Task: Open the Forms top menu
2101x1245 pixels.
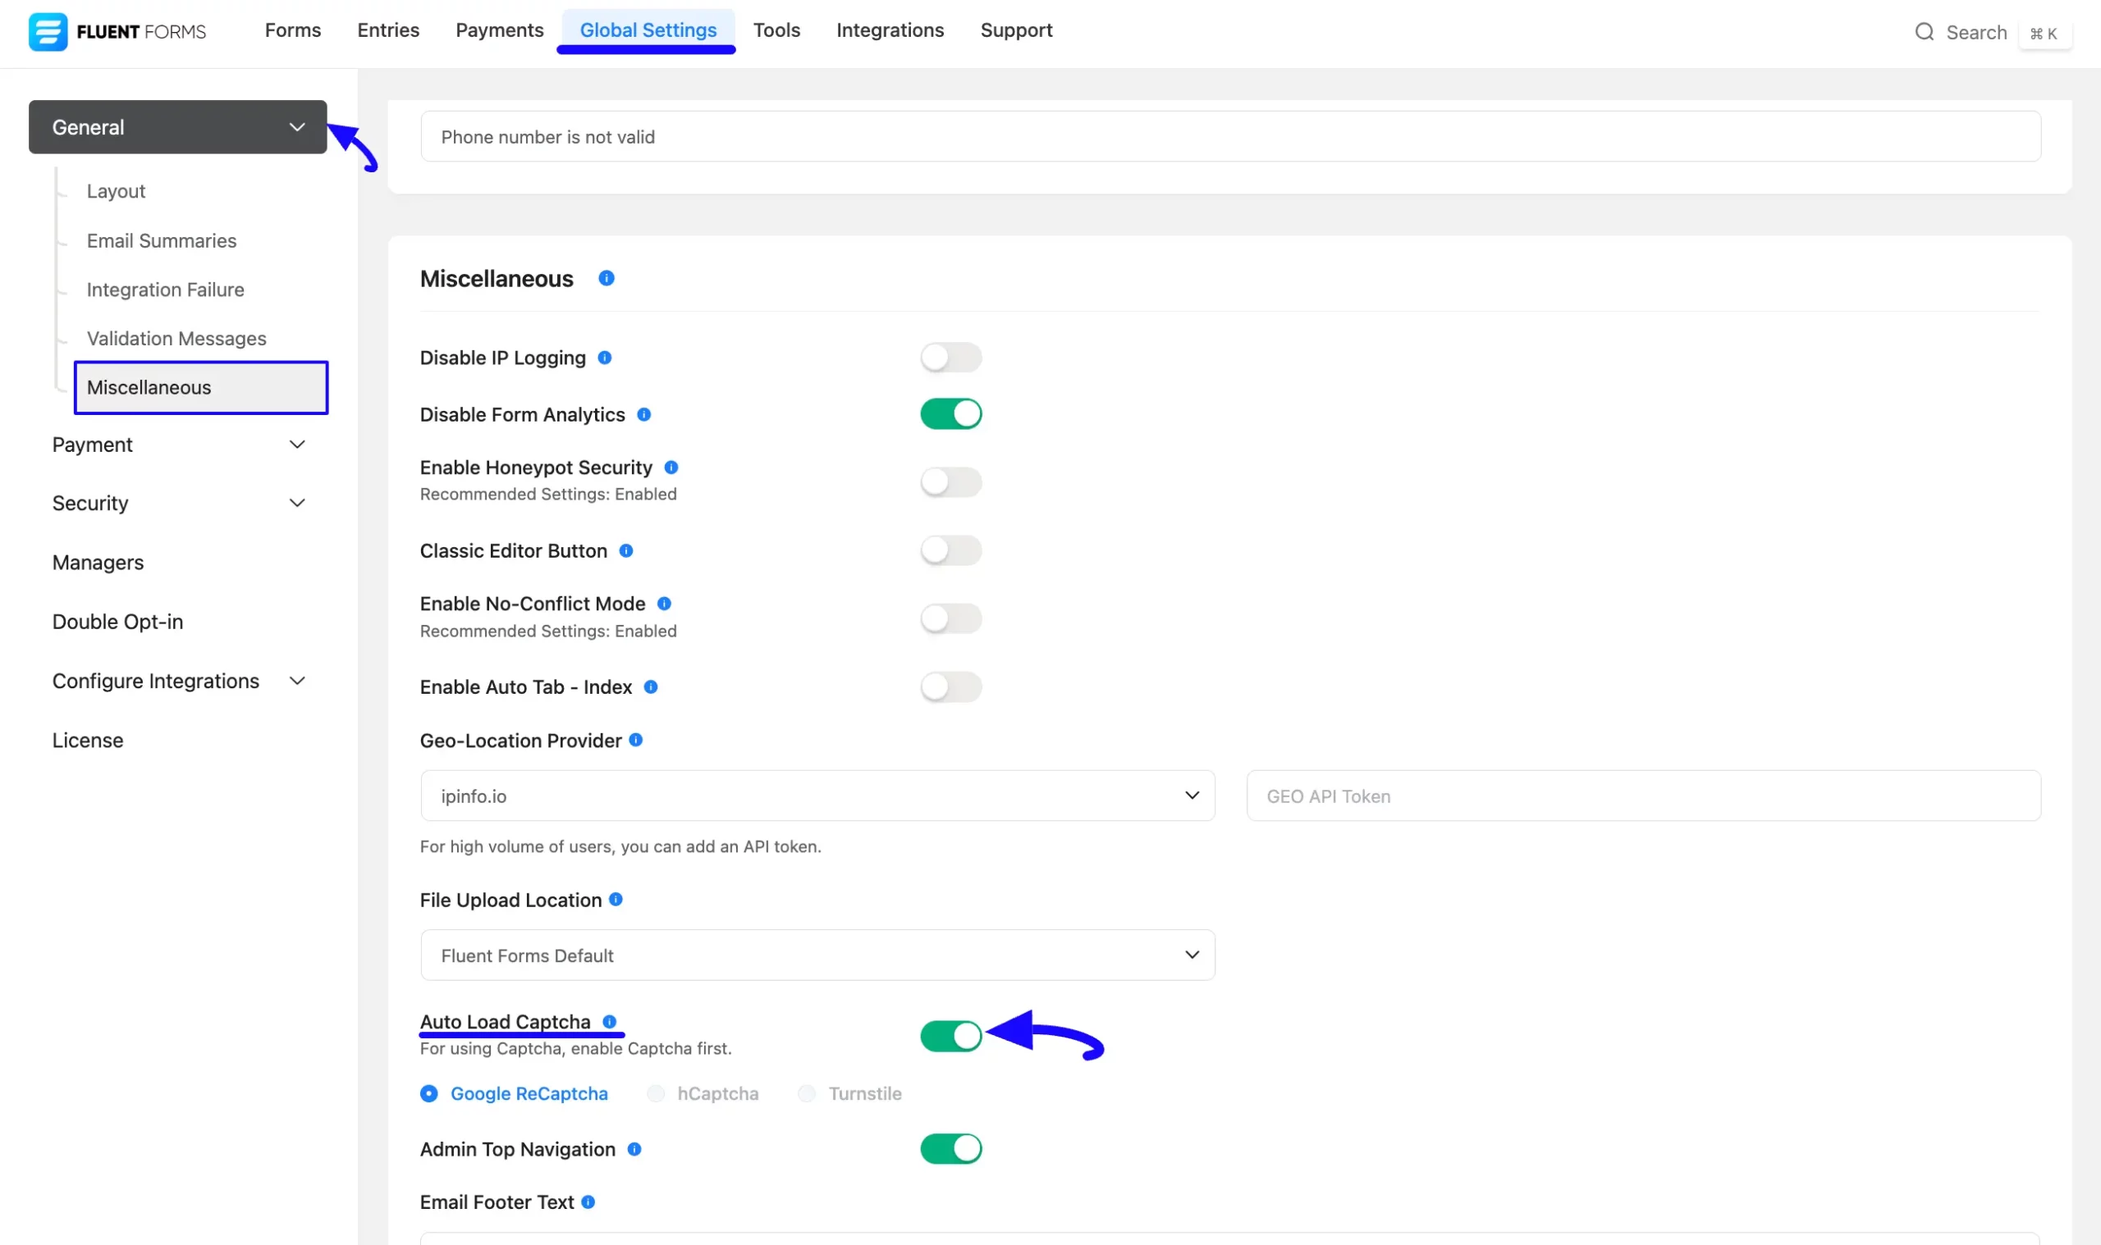Action: point(293,31)
